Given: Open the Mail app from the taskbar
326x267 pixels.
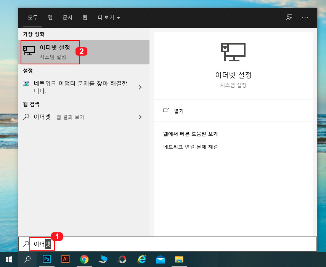Looking at the screenshot, I should coord(160,259).
